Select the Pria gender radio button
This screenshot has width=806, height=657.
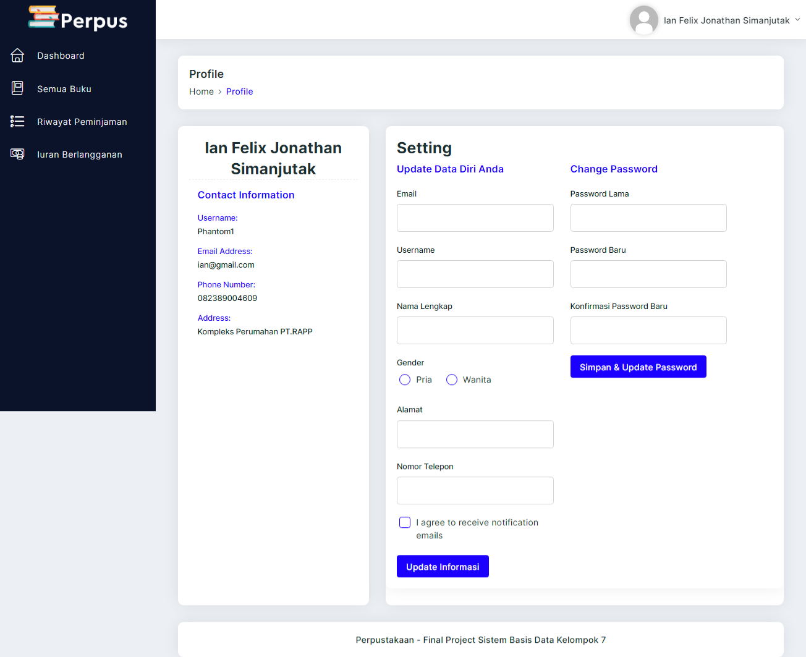point(405,379)
